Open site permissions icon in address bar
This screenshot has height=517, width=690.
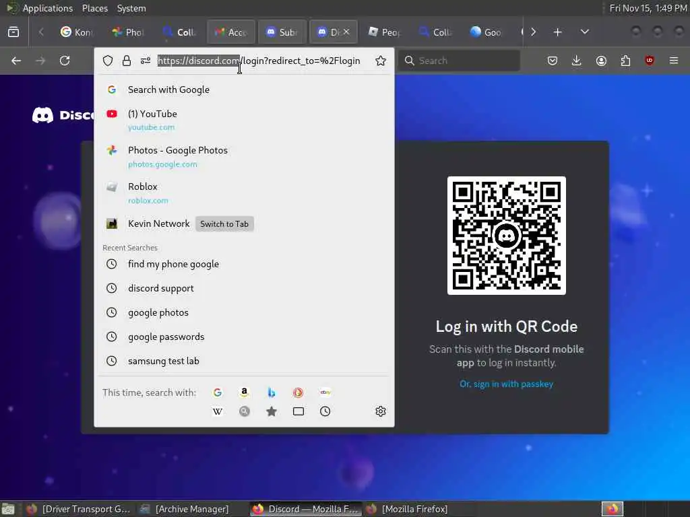[x=146, y=61]
